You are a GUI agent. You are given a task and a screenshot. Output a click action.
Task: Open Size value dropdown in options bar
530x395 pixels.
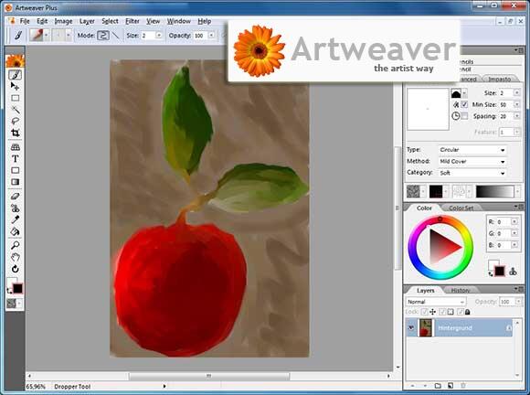tap(158, 35)
